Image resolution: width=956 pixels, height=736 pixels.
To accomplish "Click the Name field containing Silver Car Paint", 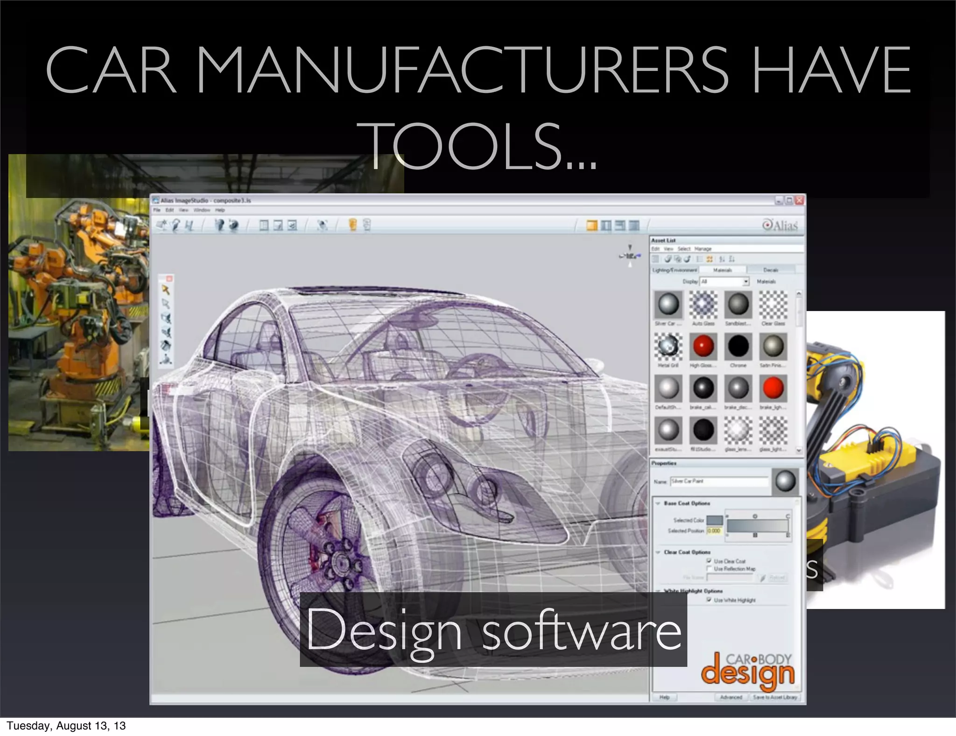I will 719,481.
